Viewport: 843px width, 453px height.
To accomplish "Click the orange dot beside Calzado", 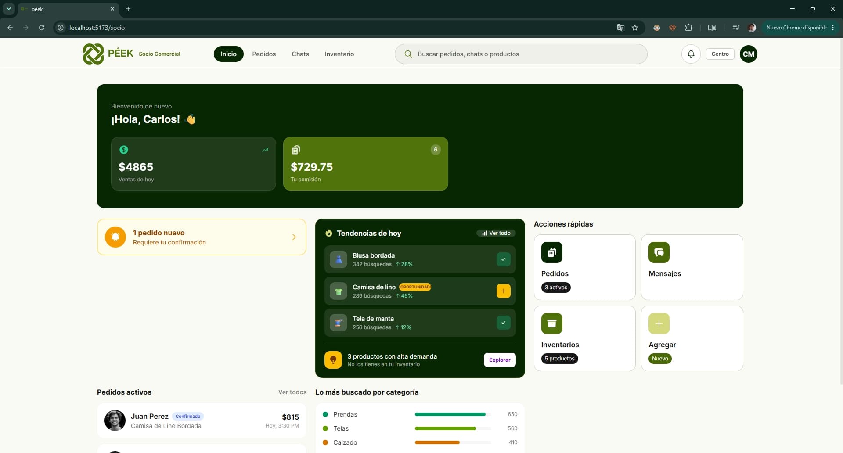I will 325,442.
